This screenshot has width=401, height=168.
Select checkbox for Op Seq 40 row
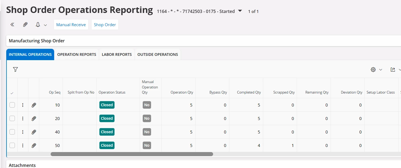[x=12, y=132]
